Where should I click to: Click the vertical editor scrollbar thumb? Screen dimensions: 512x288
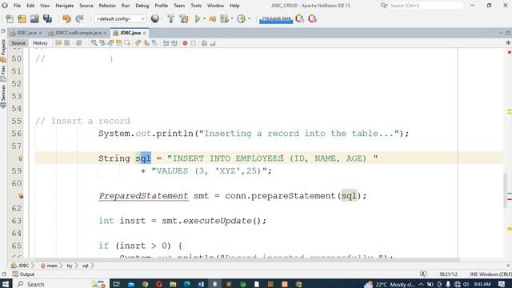(506, 190)
